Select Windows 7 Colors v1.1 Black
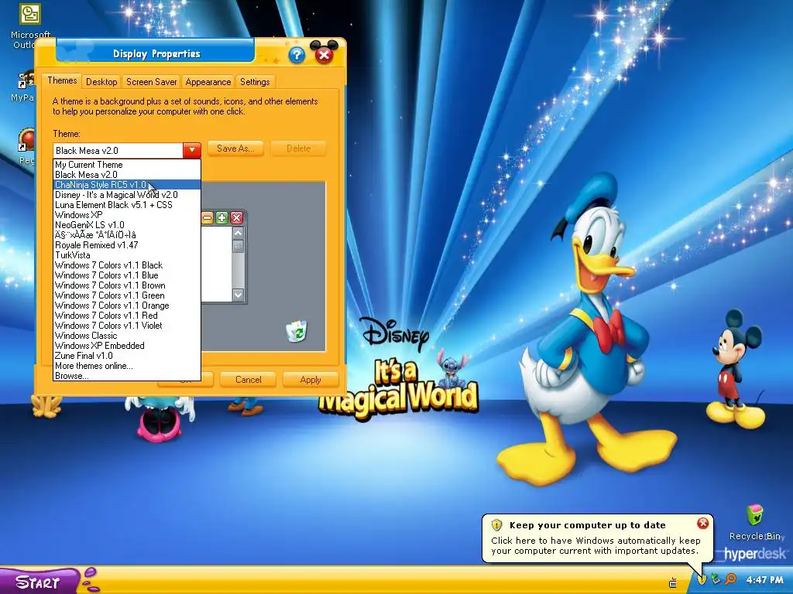 tap(127, 265)
